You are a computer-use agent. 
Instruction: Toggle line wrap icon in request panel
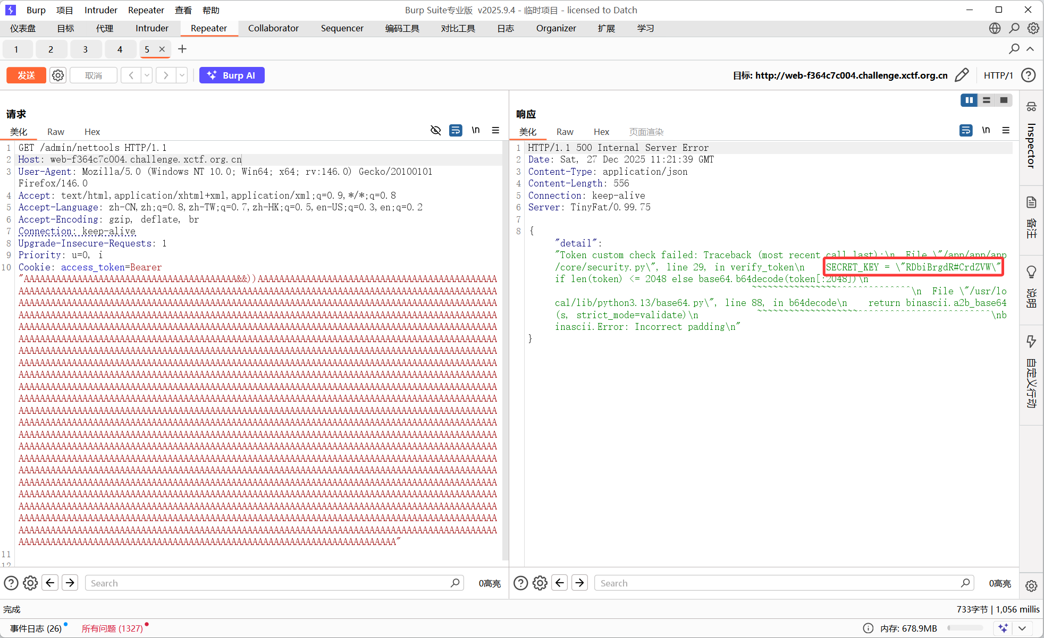tap(456, 131)
